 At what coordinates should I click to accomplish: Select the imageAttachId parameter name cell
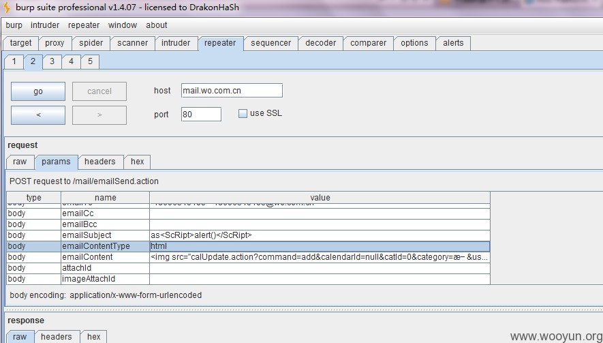(106, 279)
